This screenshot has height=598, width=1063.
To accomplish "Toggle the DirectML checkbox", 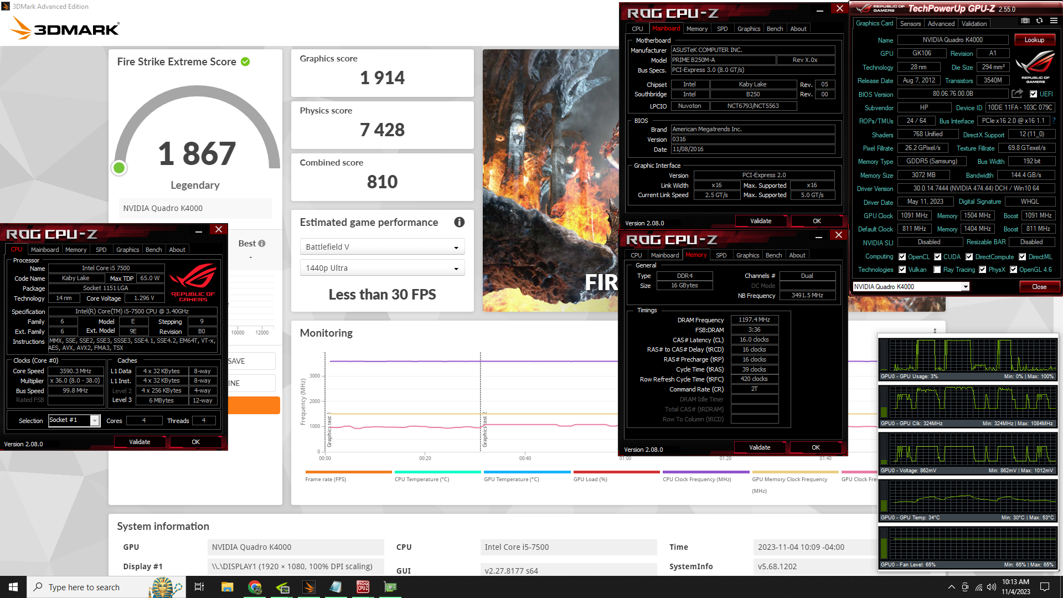I will coord(1023,257).
